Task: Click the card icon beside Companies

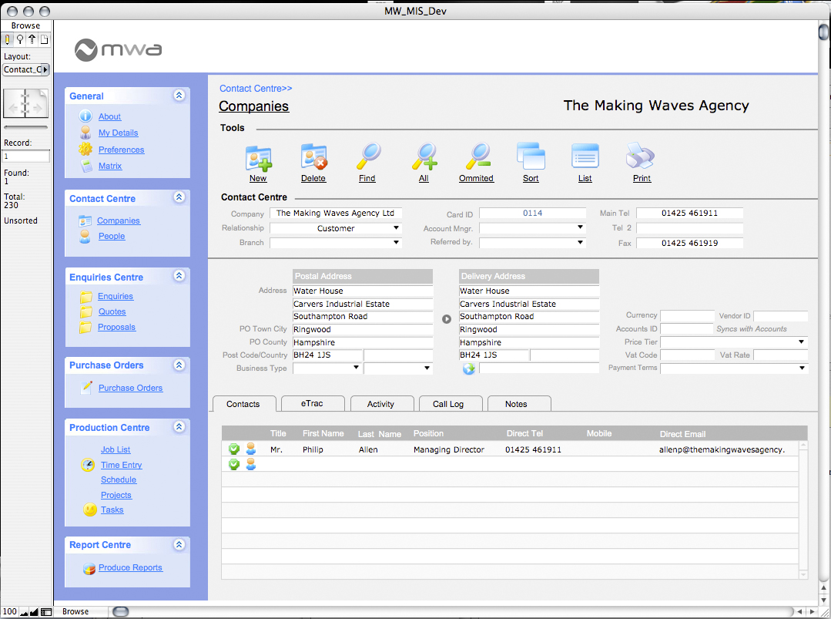Action: (85, 220)
